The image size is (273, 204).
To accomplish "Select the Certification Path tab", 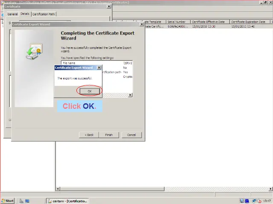I will (44, 14).
